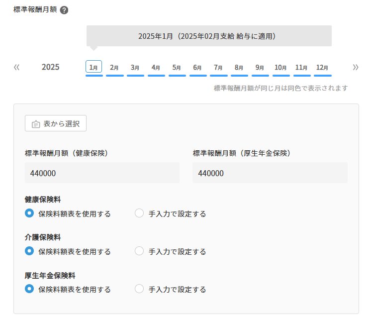
Task: Click the 2025 year label
Action: [x=50, y=67]
